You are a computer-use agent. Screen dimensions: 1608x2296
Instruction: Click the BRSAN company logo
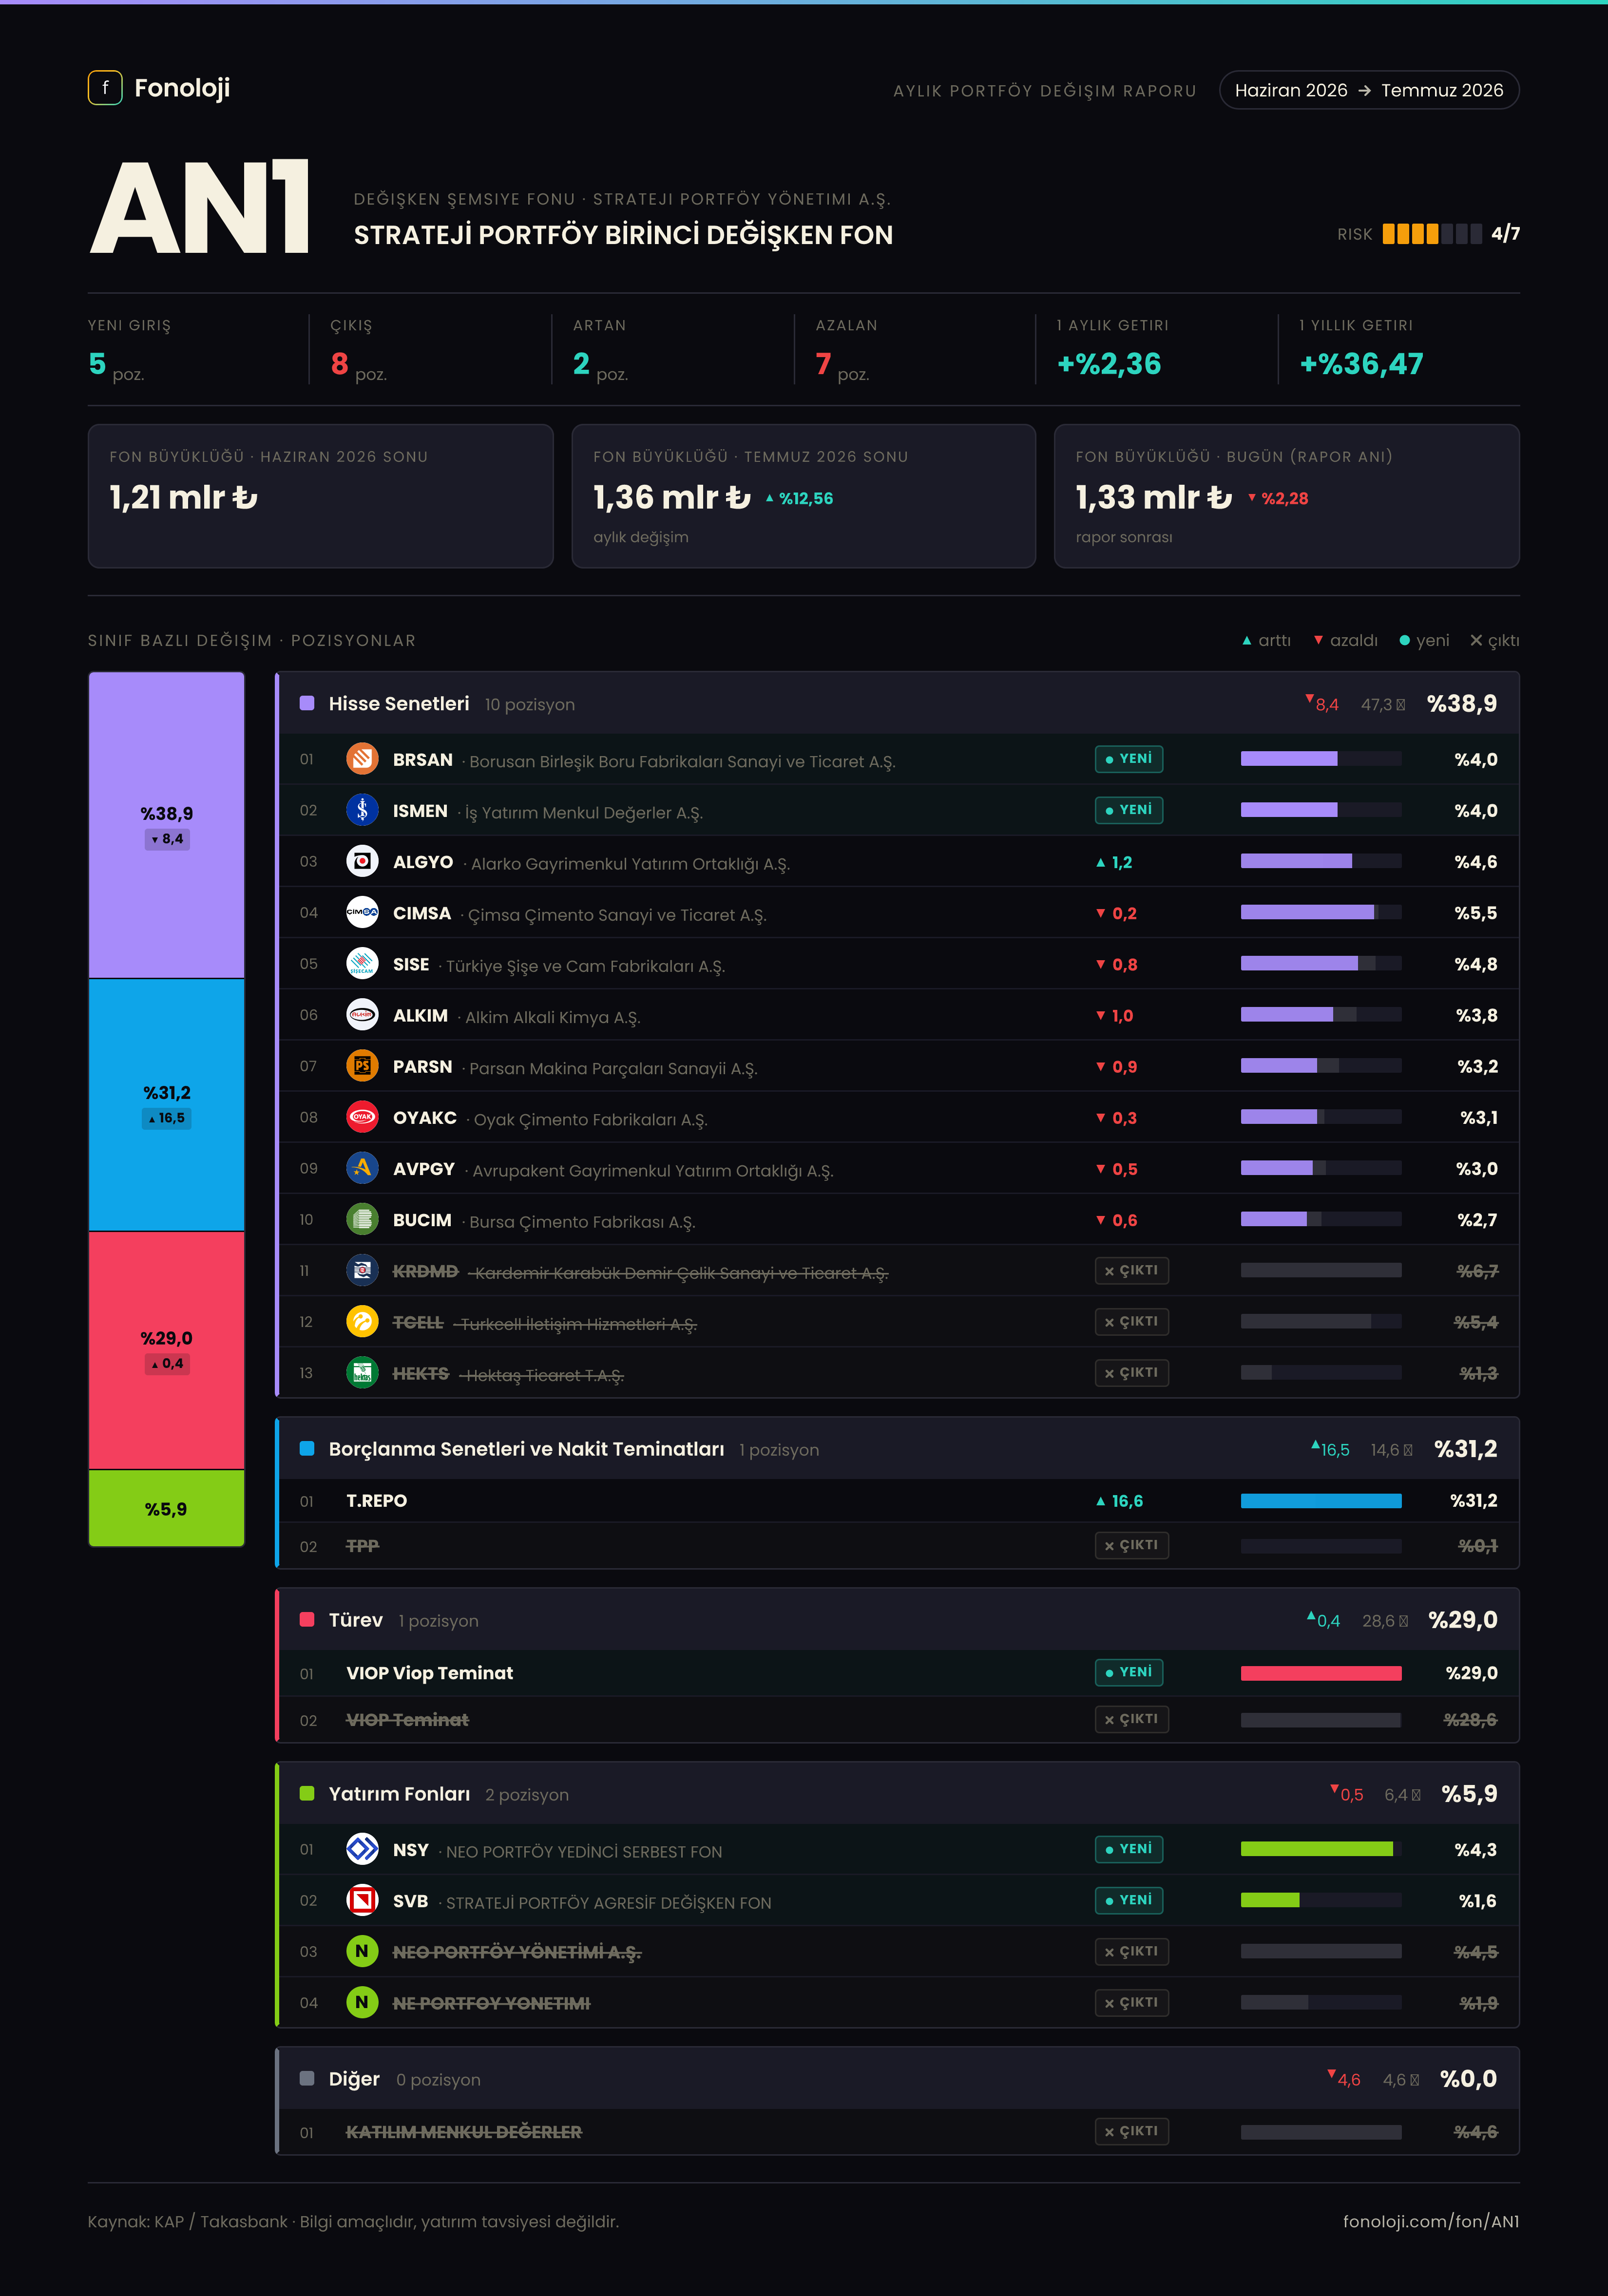tap(362, 759)
